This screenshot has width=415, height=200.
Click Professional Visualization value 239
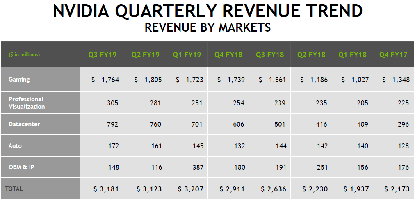(280, 103)
